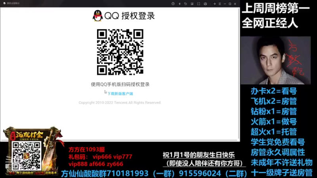317x178 pixels.
Task: Click the 办卡x2=看号 line
Action: pyautogui.click(x=274, y=91)
